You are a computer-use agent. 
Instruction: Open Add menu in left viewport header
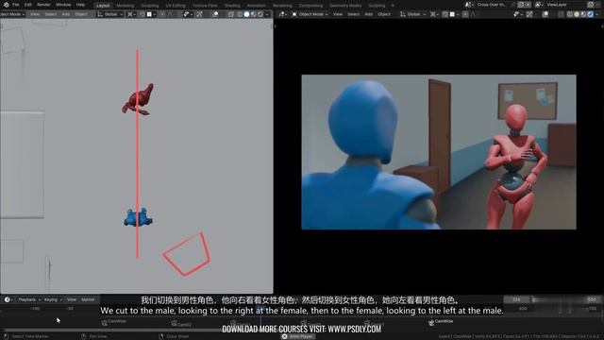pos(66,14)
